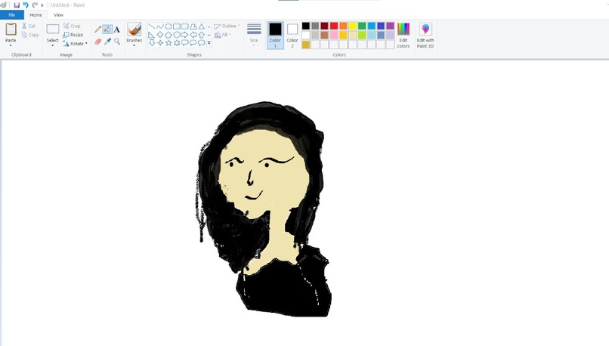Choose the Cloud callout shape
Viewport: 609px width, 346px height.
pyautogui.click(x=202, y=43)
